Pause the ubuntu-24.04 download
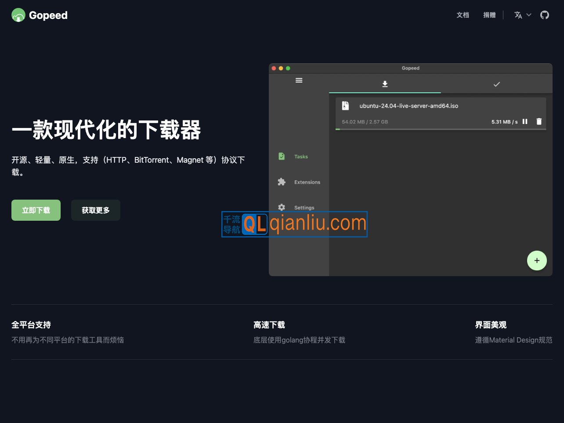 (525, 121)
